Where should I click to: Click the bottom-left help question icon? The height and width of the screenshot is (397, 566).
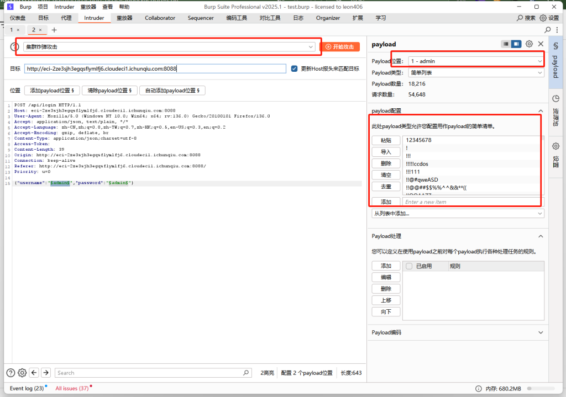[11, 373]
